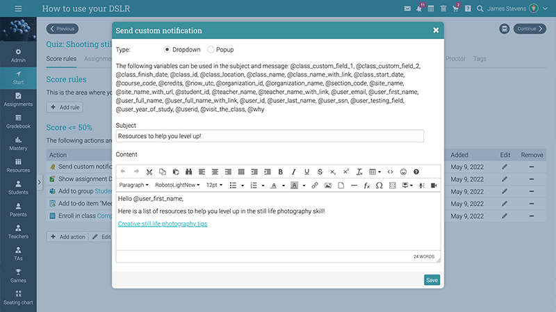Open the Paragraph format dropdown

pyautogui.click(x=133, y=185)
